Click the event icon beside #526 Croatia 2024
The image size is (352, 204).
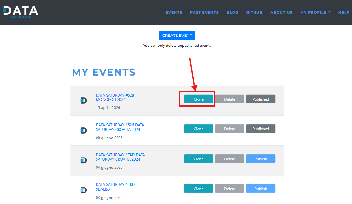tap(84, 130)
